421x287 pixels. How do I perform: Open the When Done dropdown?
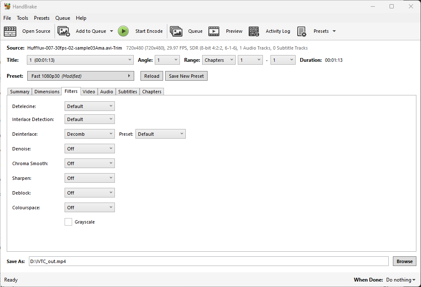click(400, 280)
